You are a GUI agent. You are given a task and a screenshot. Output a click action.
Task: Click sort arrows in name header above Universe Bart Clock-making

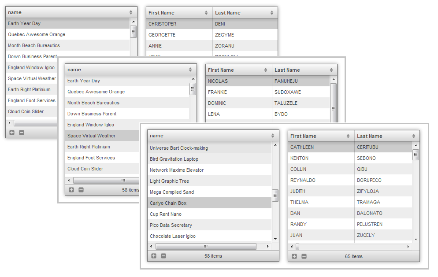[273, 136]
